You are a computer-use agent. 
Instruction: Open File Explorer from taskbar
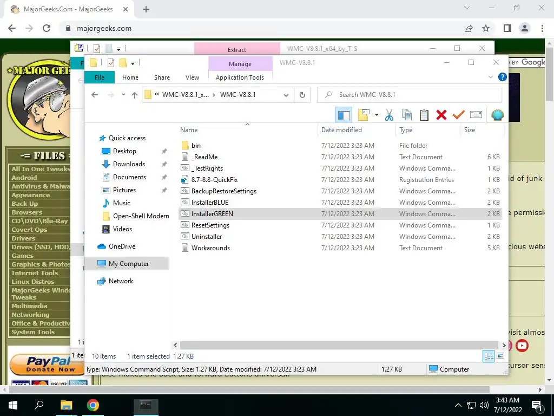point(66,405)
